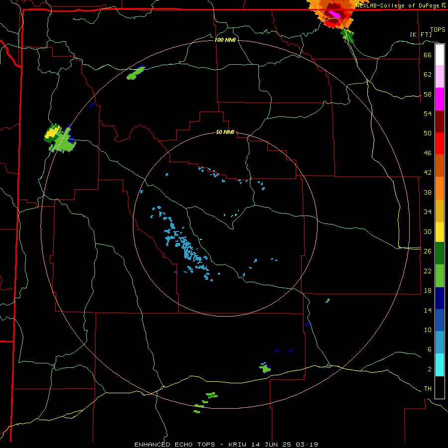Pick the magenta swatch in the tops legend
This screenshot has width=448, height=448.
click(440, 99)
